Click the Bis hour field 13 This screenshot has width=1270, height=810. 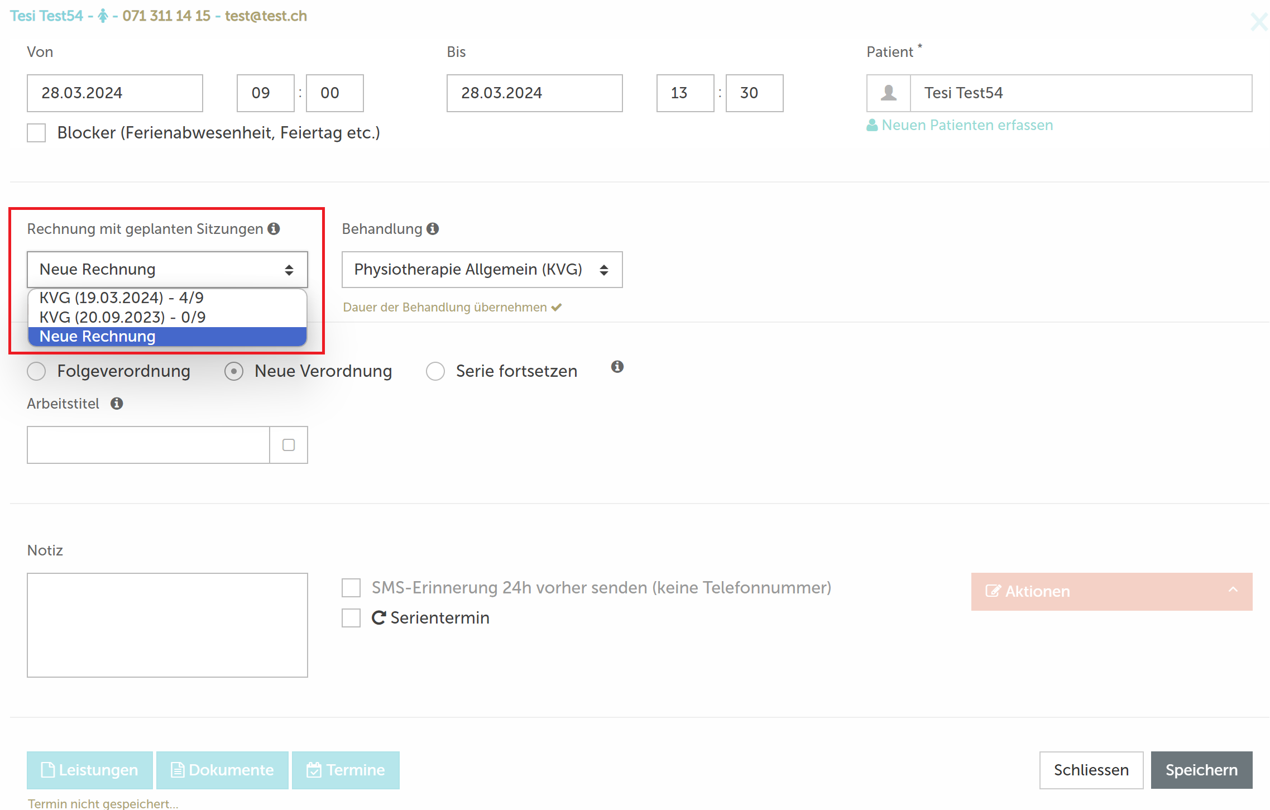686,93
